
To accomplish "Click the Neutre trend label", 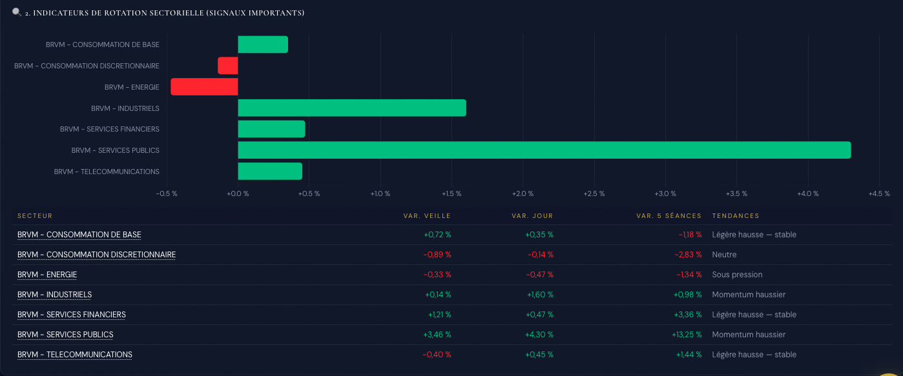I will (724, 255).
